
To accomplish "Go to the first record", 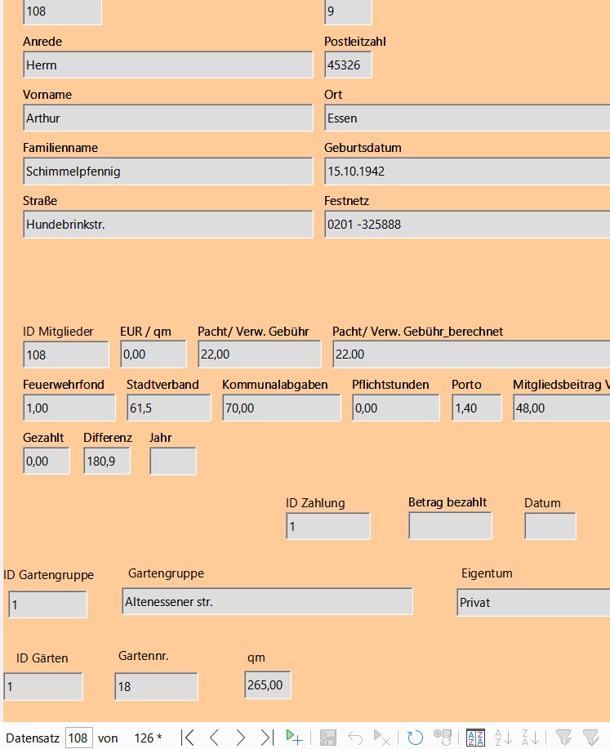I will [x=188, y=738].
